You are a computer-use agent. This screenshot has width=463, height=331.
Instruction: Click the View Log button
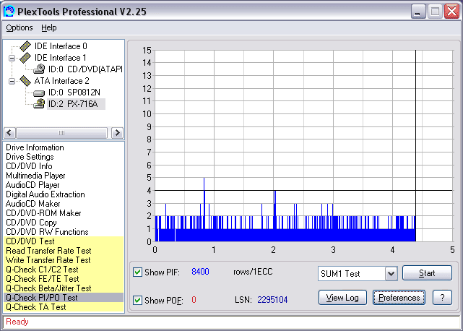342,298
